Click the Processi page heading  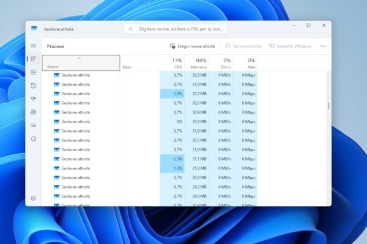tap(56, 46)
